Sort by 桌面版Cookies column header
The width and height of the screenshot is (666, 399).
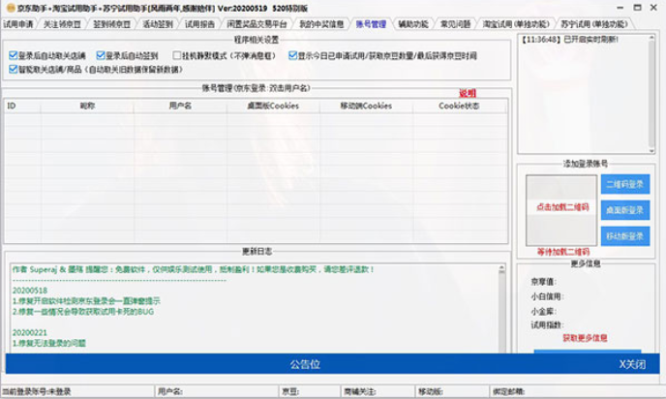click(x=273, y=106)
